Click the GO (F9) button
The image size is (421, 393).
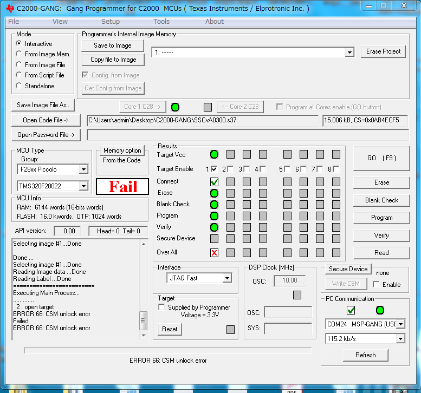(x=381, y=158)
